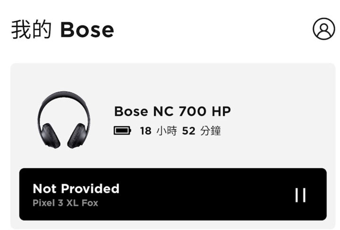Select the Pixel 3 XL Fox source label
This screenshot has height=230, width=340.
point(65,203)
